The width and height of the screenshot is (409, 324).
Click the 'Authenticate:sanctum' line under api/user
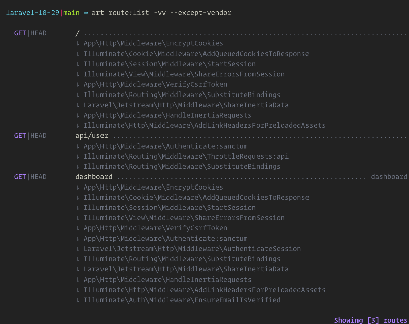[x=166, y=146]
